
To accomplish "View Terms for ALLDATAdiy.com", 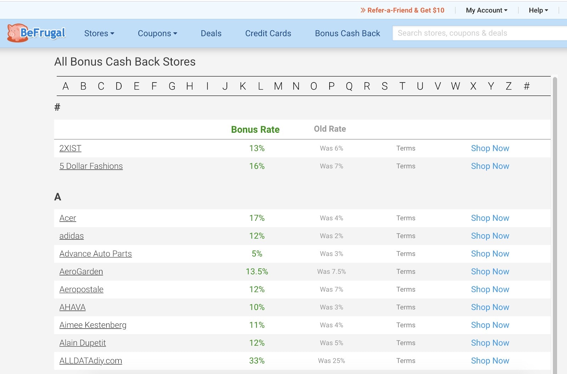I will 406,361.
